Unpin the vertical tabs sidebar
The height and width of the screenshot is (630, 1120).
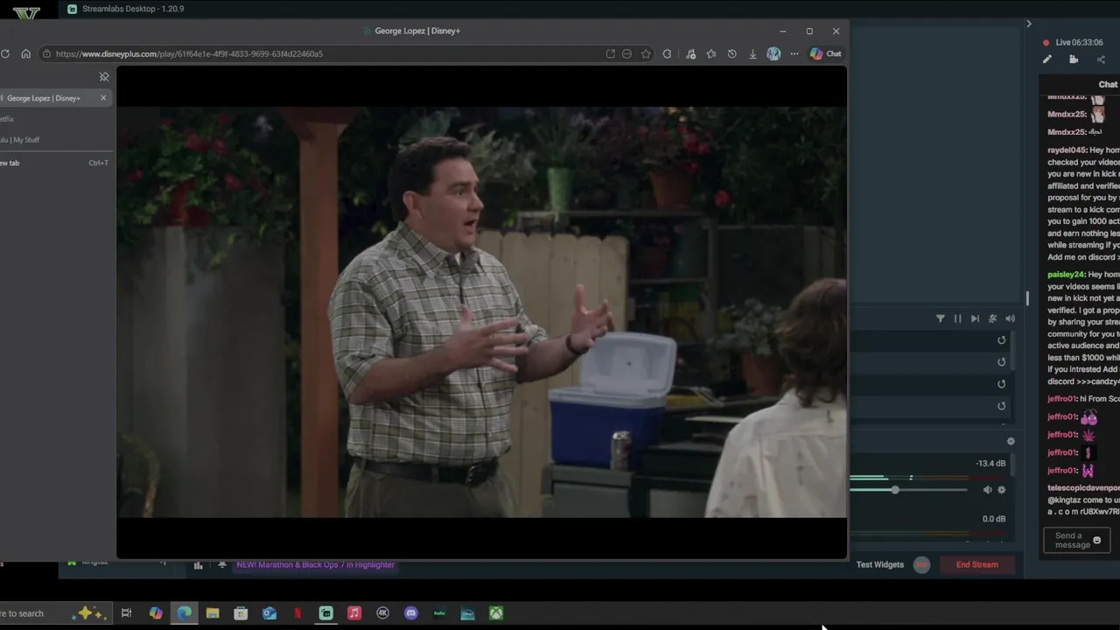click(x=104, y=77)
